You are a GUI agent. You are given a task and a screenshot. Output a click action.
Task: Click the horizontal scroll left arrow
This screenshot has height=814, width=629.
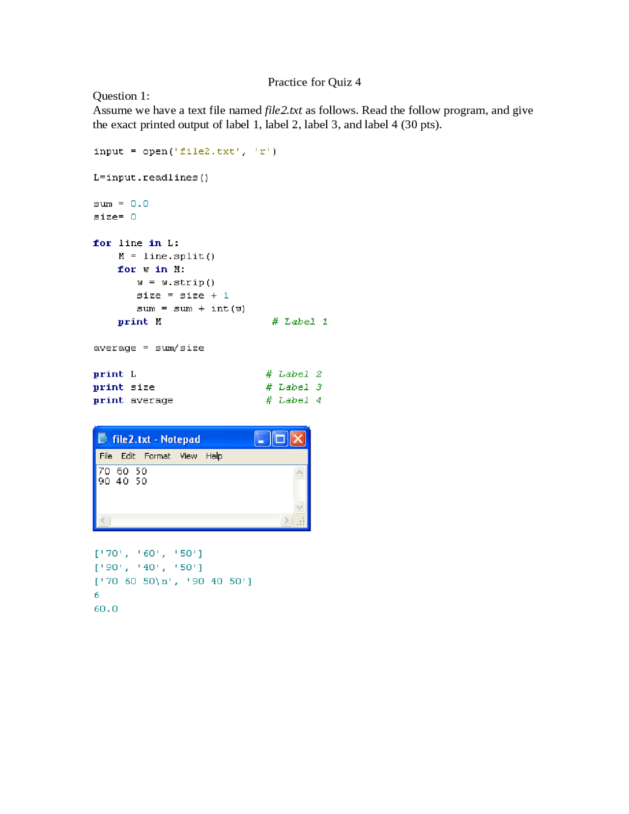point(103,520)
